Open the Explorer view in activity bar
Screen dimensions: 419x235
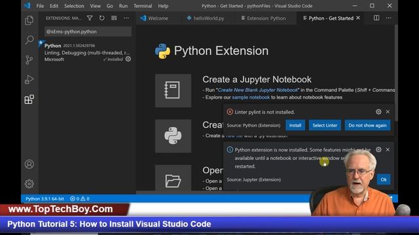point(29,20)
